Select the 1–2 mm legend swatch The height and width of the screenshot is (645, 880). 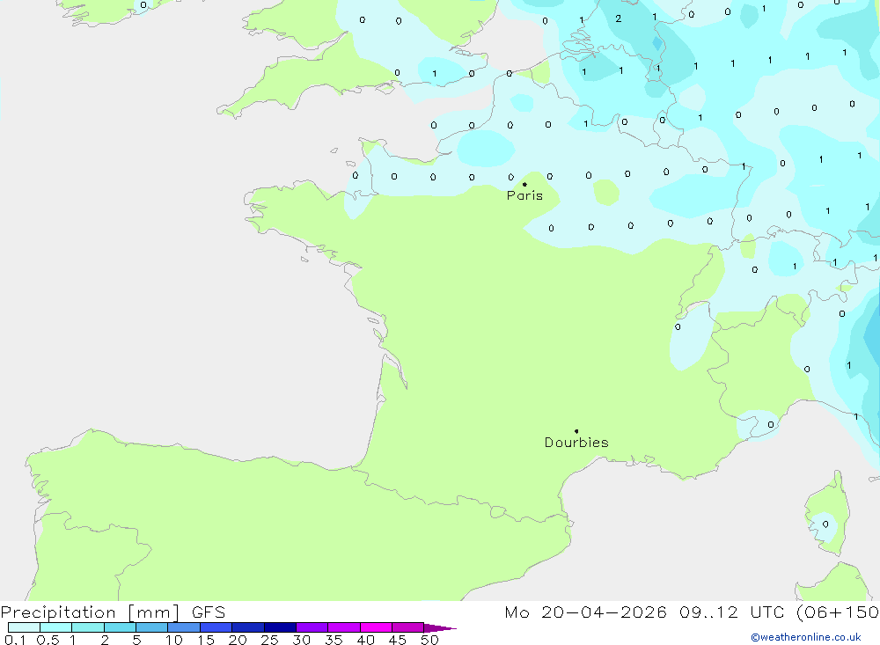(88, 627)
